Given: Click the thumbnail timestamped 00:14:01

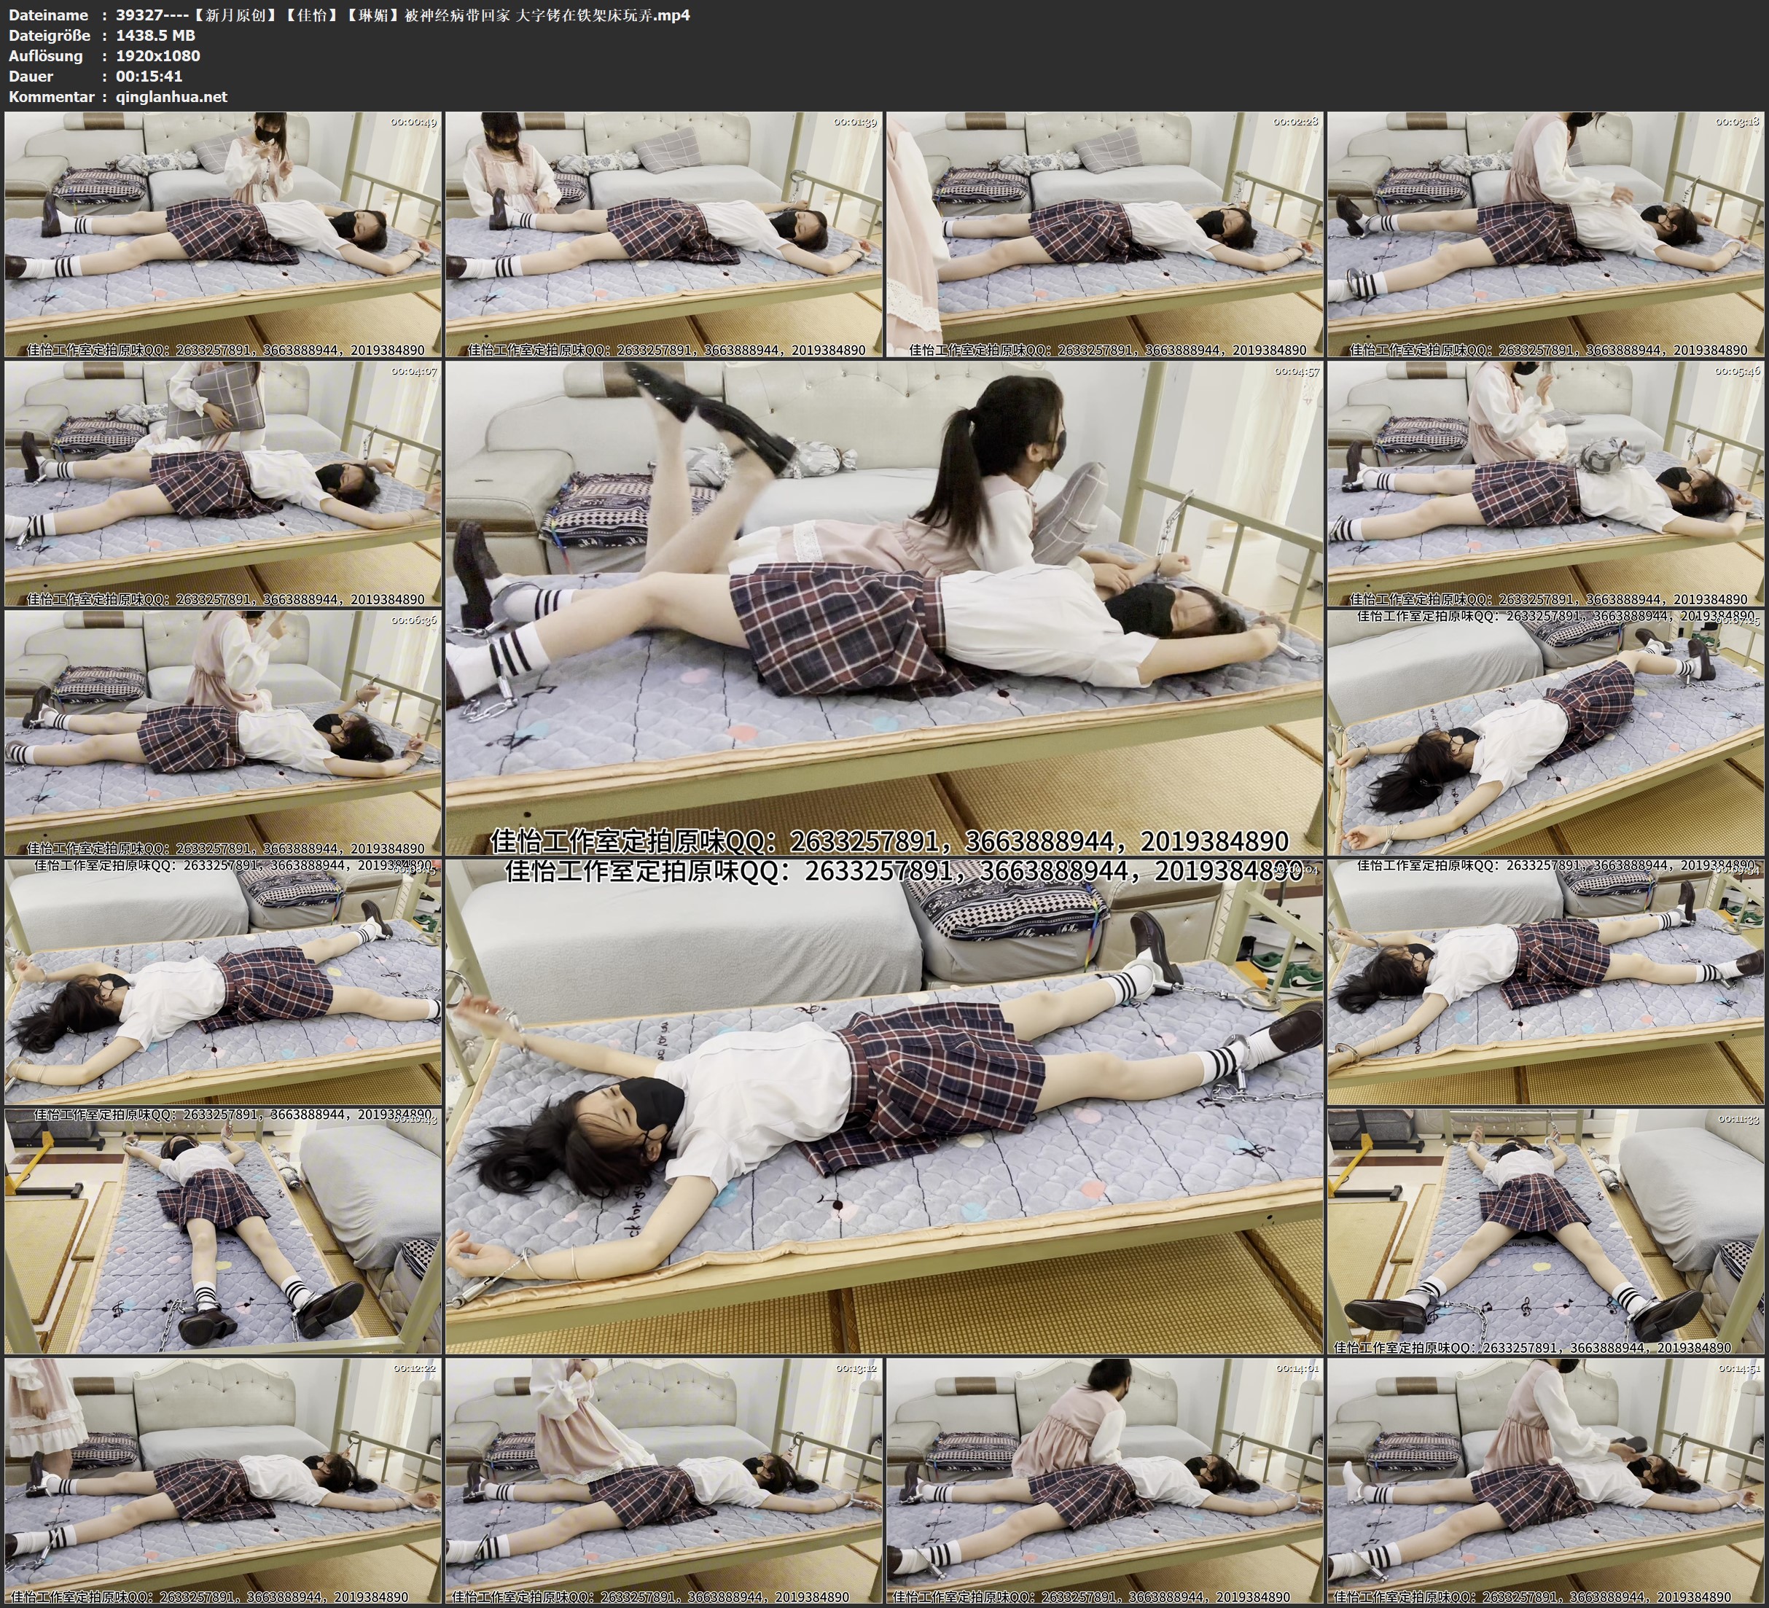Looking at the screenshot, I should click(x=1105, y=1480).
